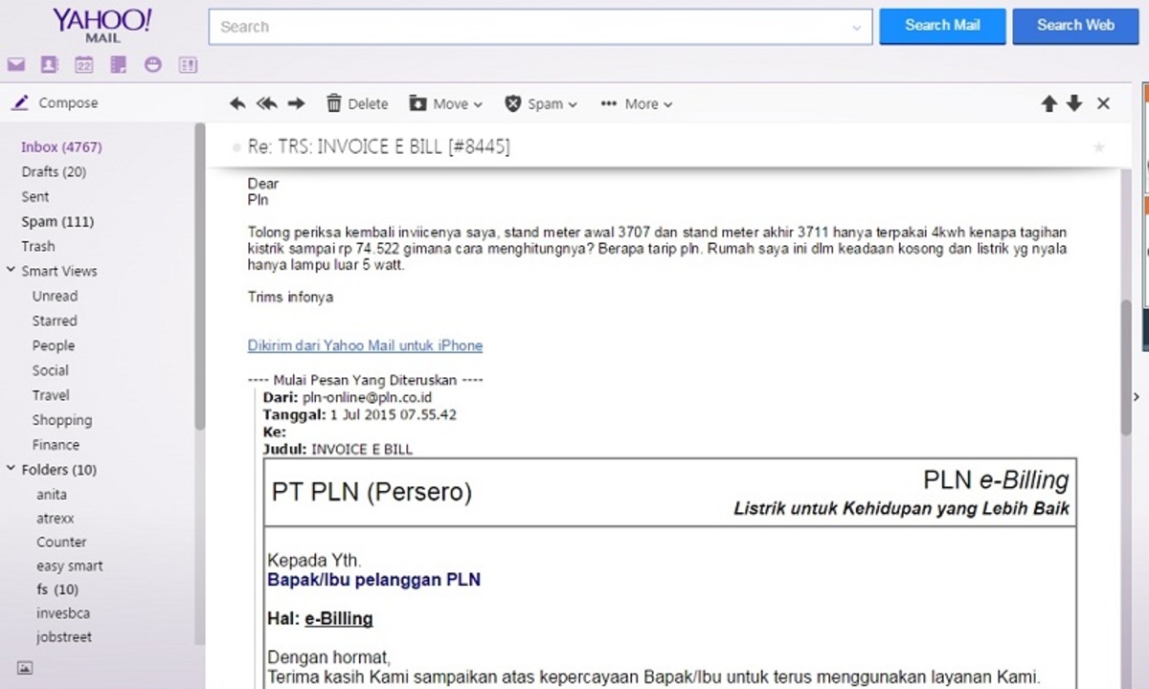This screenshot has width=1149, height=689.
Task: Open the Contacts icon in top bar
Action: coord(49,65)
